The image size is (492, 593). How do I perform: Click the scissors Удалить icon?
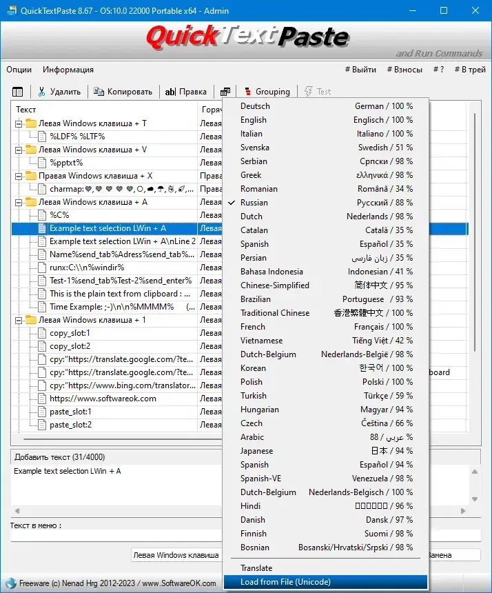pyautogui.click(x=41, y=92)
